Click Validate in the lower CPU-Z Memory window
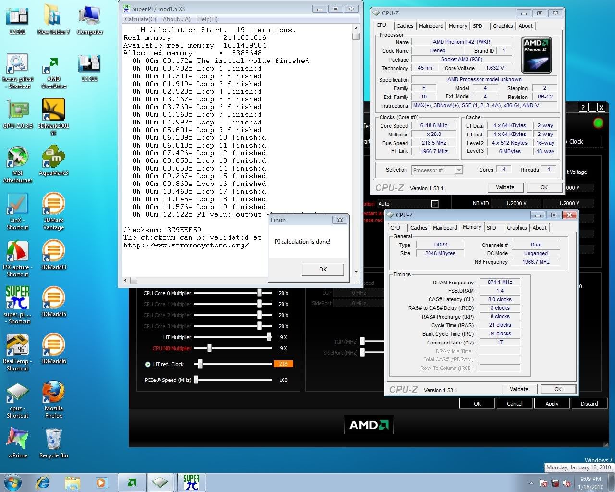 click(519, 389)
